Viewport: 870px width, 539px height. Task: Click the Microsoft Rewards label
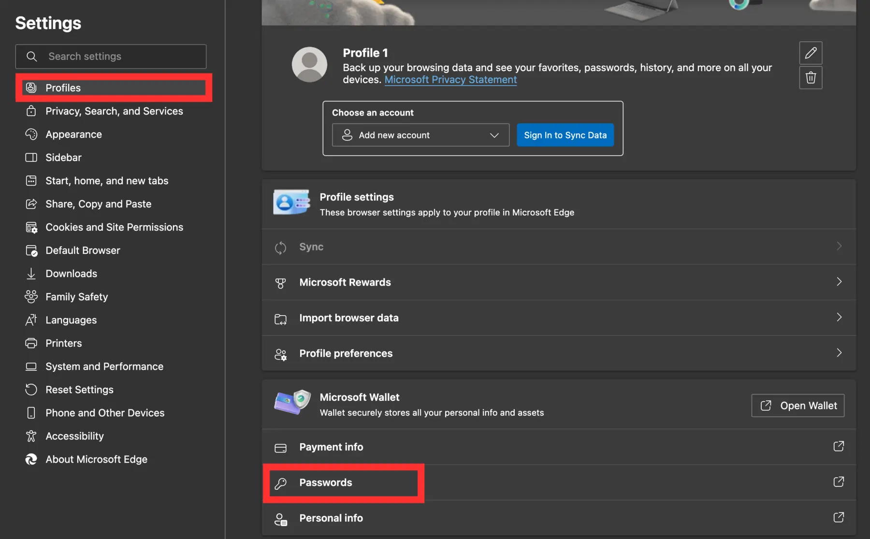345,282
